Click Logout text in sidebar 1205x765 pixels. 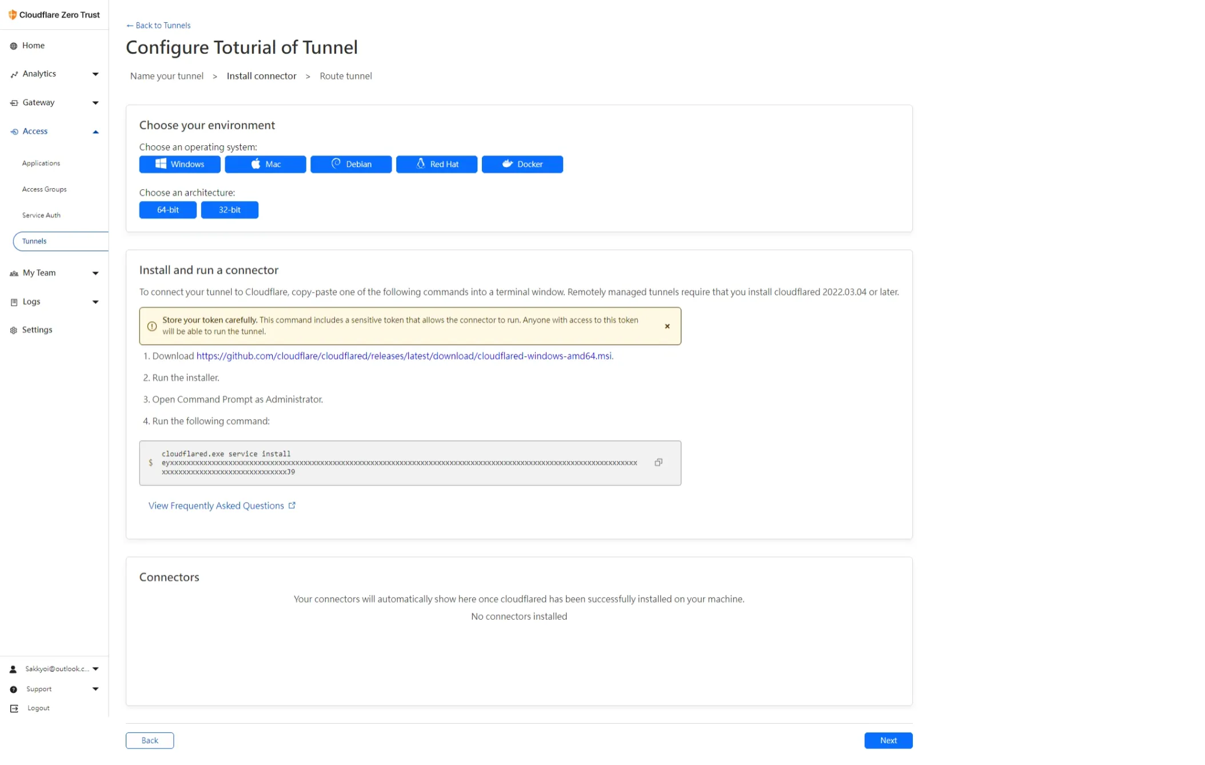(x=38, y=708)
